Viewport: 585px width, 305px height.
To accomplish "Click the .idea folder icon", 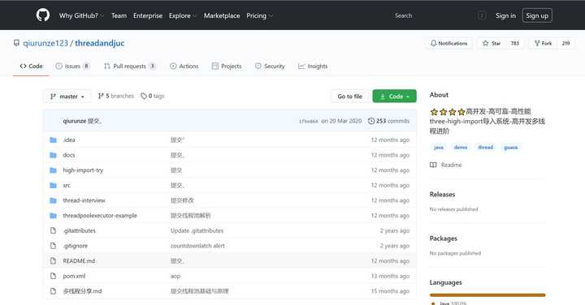I will [x=54, y=140].
